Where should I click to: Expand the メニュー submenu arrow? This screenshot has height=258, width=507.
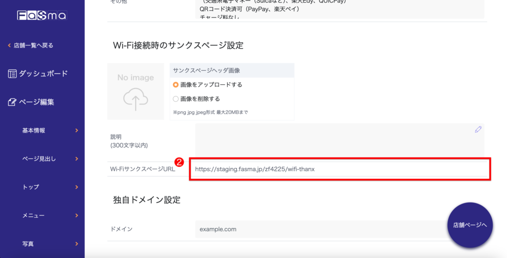[x=76, y=215]
